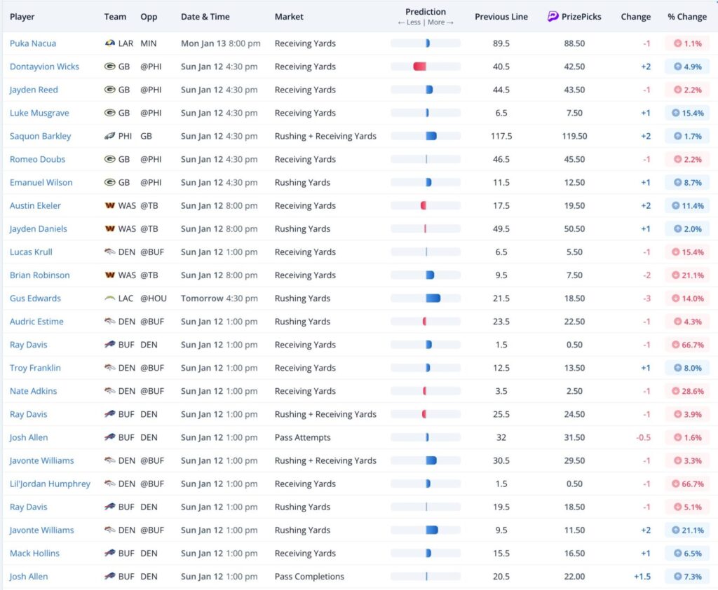Click the prediction bar for Gus Edwards
The height and width of the screenshot is (590, 718).
(433, 299)
